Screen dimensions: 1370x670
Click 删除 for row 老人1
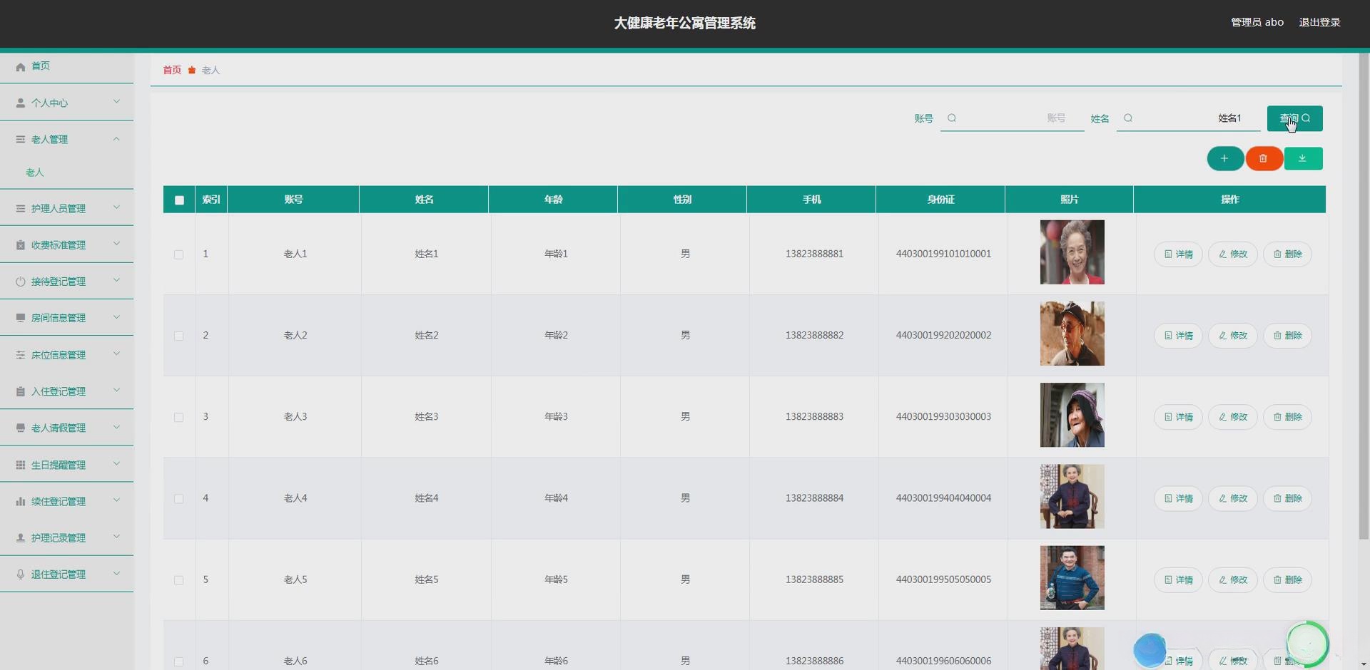[x=1288, y=254]
